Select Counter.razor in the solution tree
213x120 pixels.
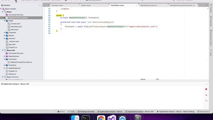pyautogui.click(x=15, y=24)
